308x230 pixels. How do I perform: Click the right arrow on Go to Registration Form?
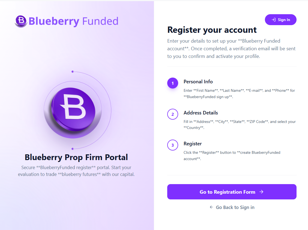pos(261,192)
